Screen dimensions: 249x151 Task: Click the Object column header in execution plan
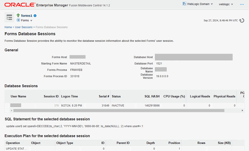(x=36, y=143)
